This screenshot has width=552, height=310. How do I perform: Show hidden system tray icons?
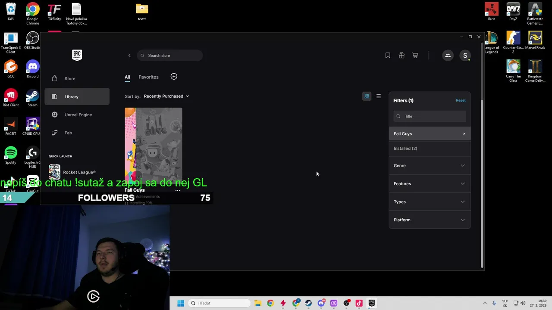[x=485, y=303]
